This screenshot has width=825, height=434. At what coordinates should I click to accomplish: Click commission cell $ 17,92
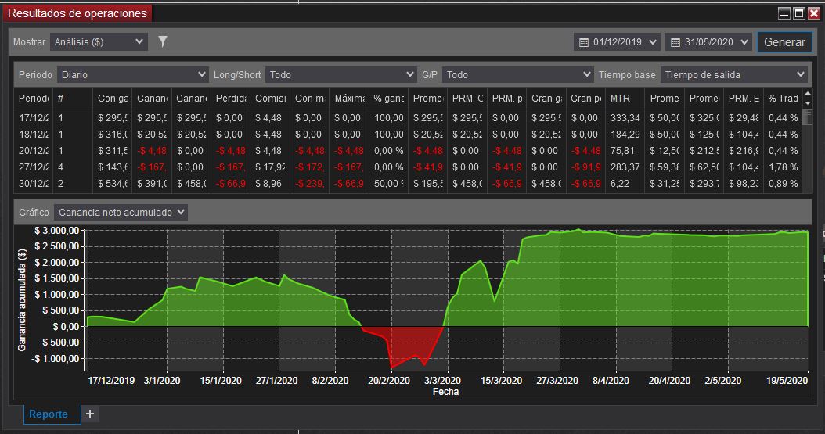coord(270,167)
